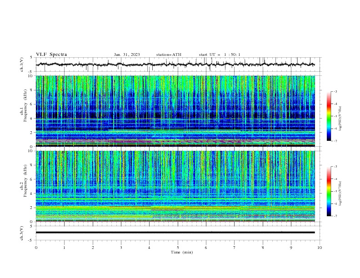360x278 pixels.
Task: Click the ch.1 'Frequency (kHz)' axis label
Action: [25, 105]
